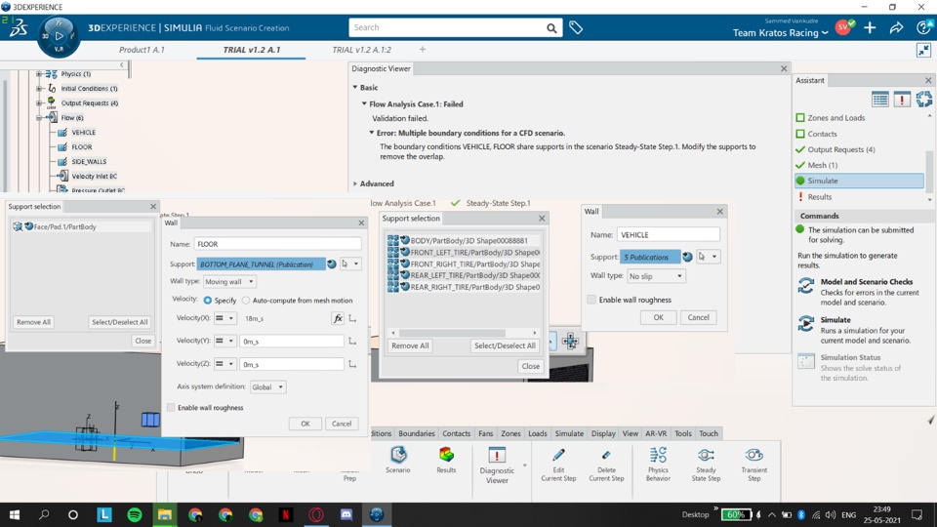Switch to the Product1 A.1 tab

point(142,50)
